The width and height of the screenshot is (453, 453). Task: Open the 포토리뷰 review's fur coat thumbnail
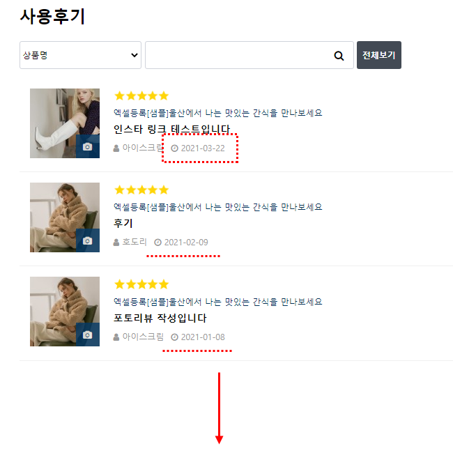[x=65, y=312]
